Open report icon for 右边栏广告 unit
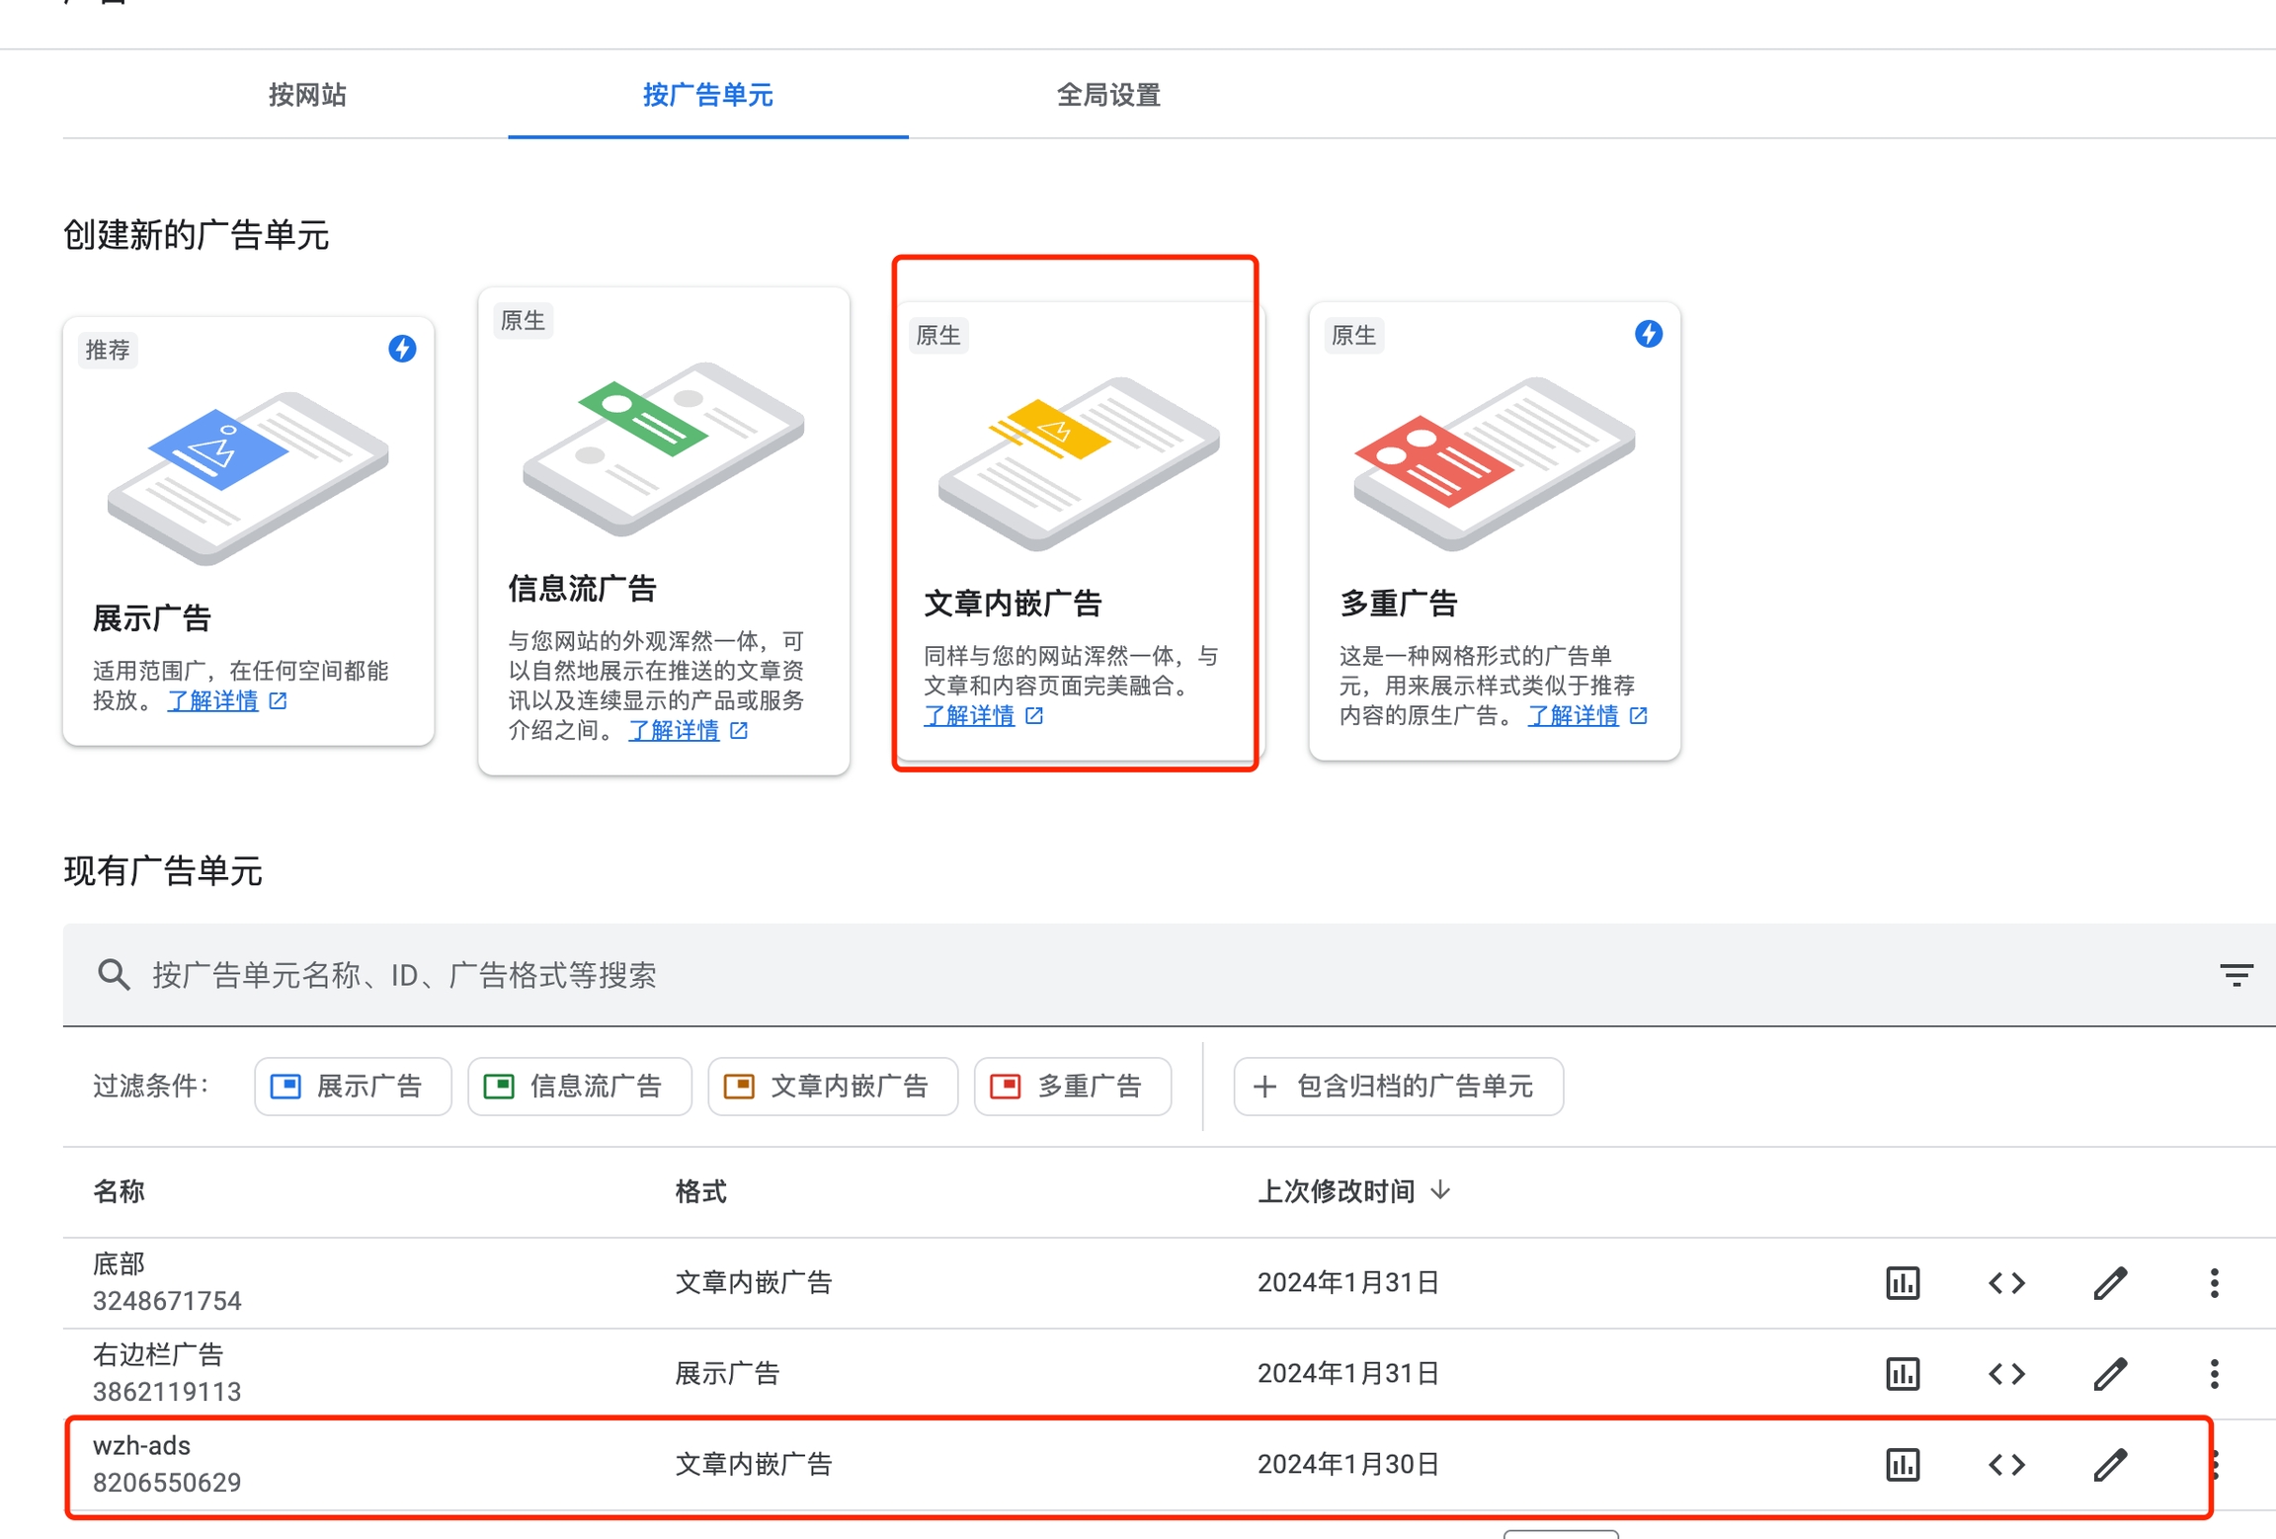This screenshot has height=1539, width=2276. (x=1902, y=1373)
